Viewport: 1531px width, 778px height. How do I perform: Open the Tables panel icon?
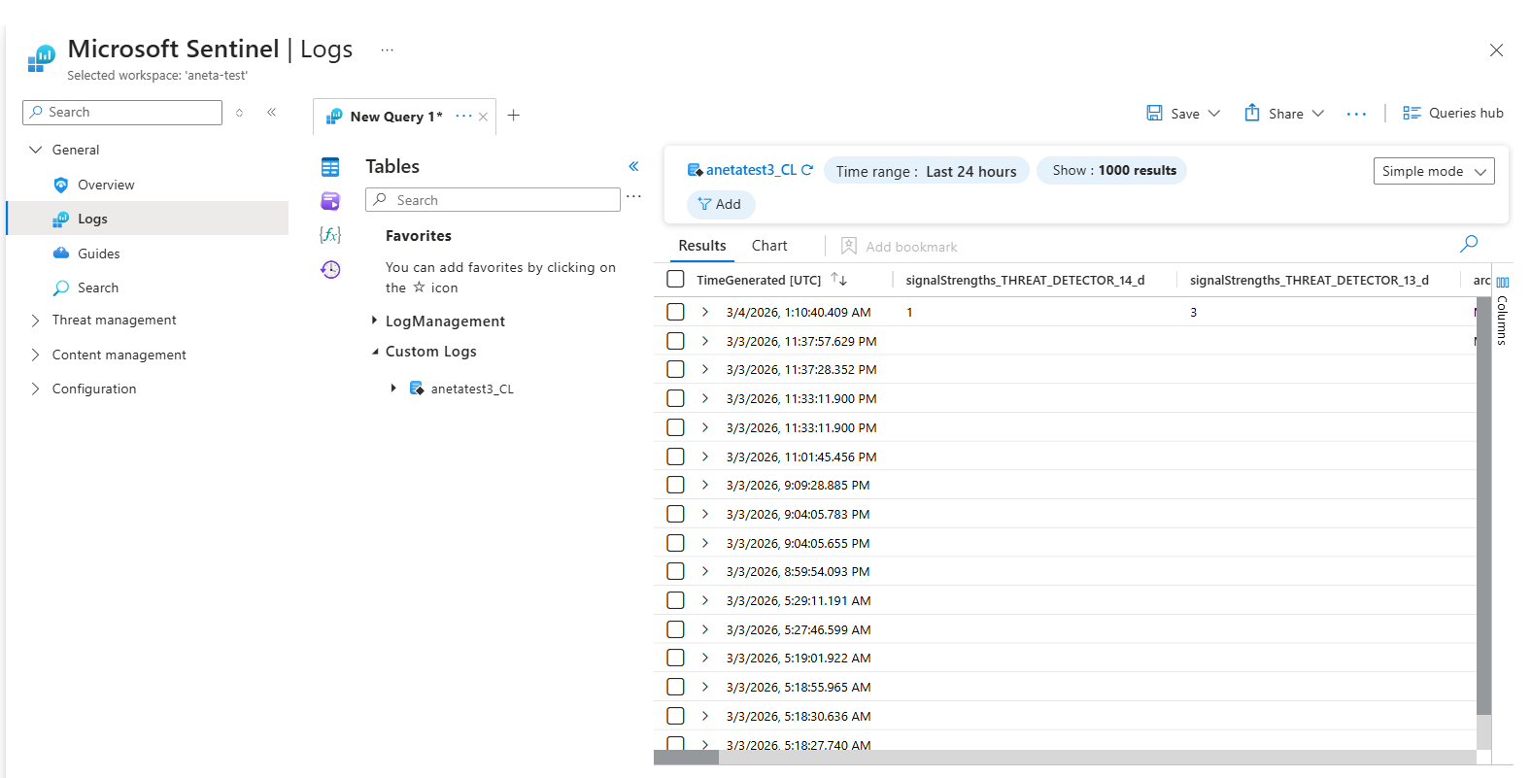pos(330,167)
